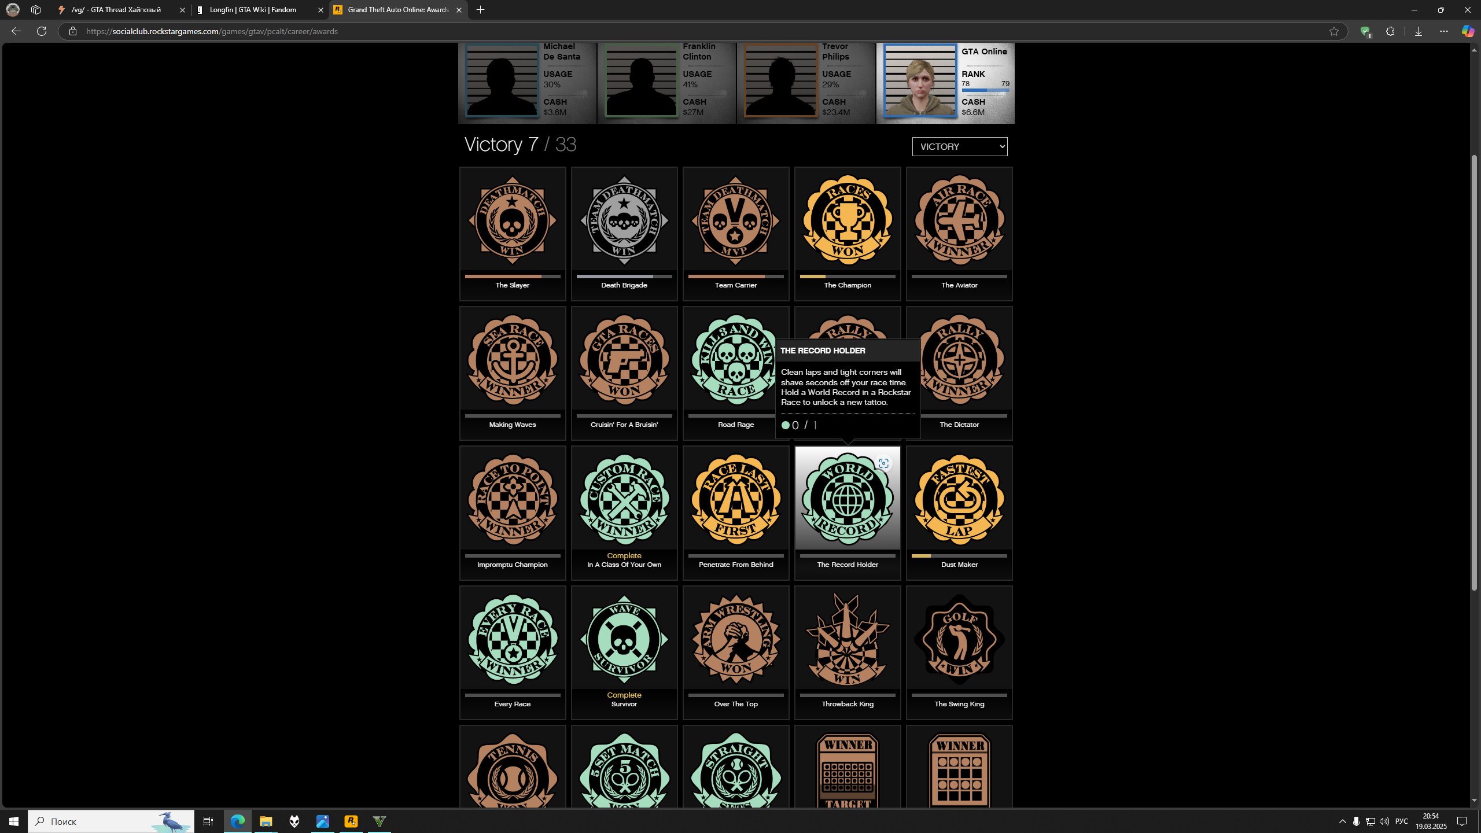
Task: Open browser settings and more menu
Action: pos(1443,31)
